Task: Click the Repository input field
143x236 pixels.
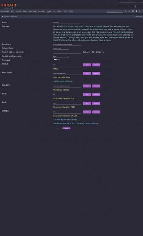Action: click(67, 44)
